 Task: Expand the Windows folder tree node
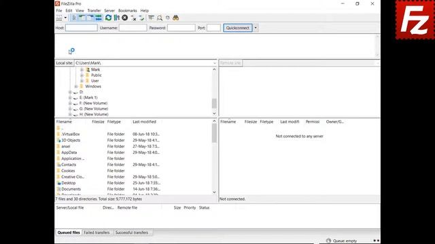click(76, 86)
